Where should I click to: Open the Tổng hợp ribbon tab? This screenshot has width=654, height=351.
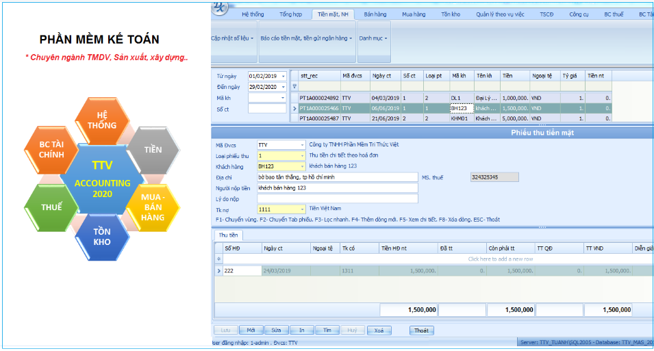pyautogui.click(x=291, y=14)
